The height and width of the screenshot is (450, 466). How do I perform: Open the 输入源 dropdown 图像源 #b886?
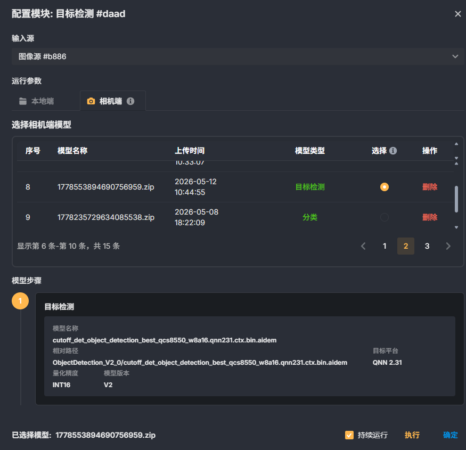[238, 56]
